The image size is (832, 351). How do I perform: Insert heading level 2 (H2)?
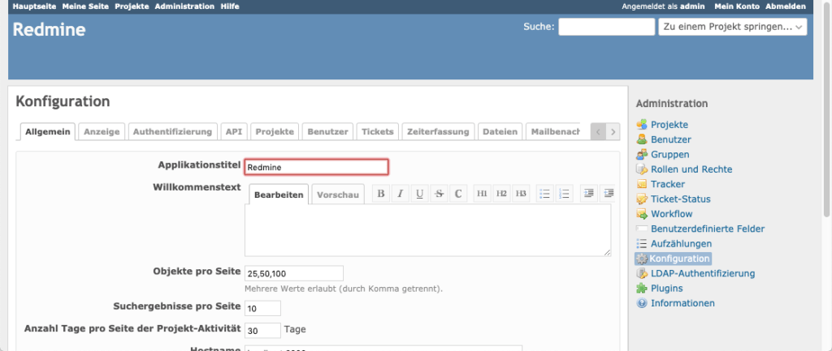pos(501,194)
